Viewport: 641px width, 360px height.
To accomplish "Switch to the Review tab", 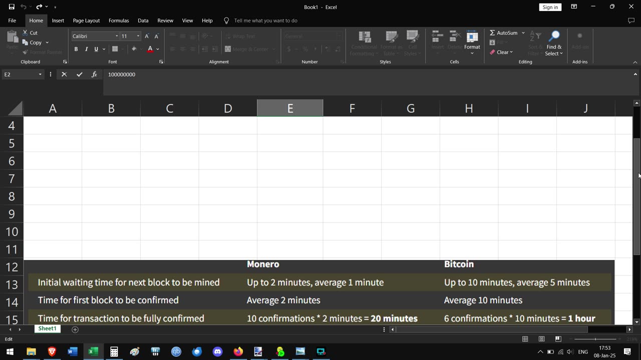I will [x=165, y=20].
